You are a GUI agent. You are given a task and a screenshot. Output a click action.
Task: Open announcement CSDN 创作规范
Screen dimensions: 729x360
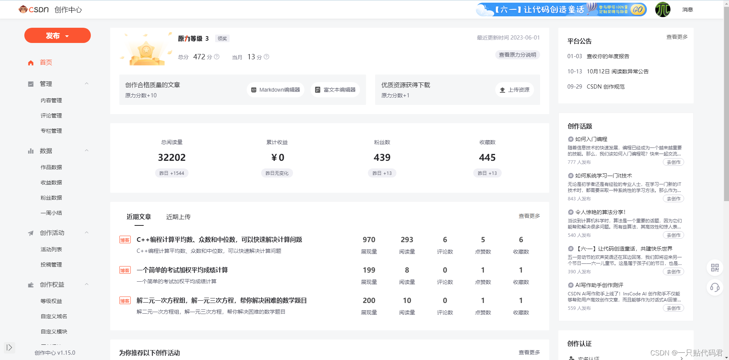605,87
